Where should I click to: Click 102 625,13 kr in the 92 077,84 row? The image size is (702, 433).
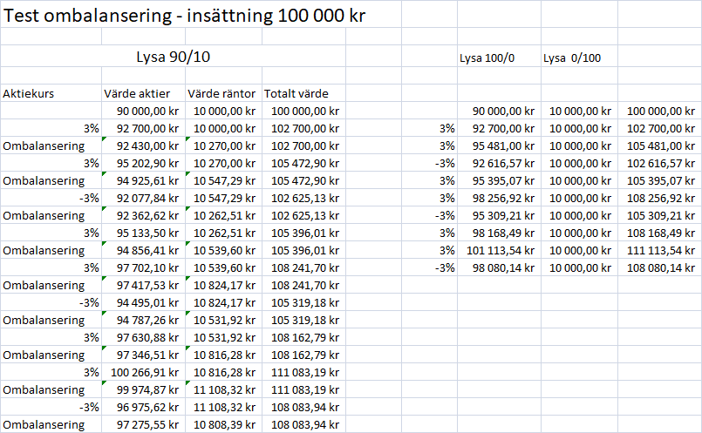(305, 198)
